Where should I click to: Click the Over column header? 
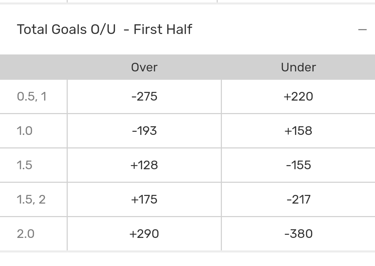coord(144,67)
